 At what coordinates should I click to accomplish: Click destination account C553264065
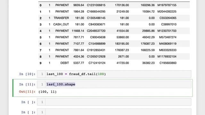pyautogui.click(x=168, y=18)
